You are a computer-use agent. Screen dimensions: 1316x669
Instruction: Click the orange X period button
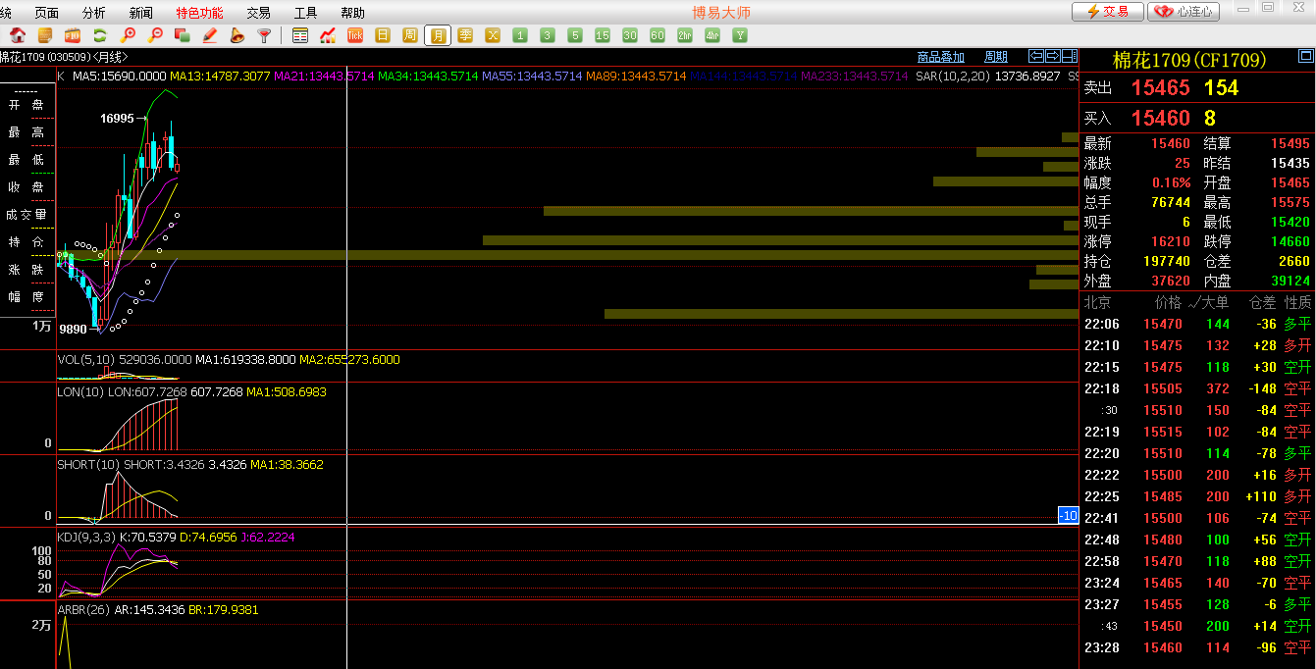(493, 35)
